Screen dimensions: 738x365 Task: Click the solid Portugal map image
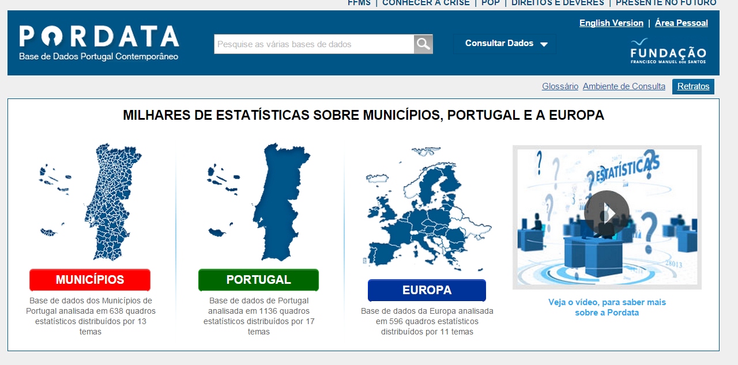click(x=258, y=202)
